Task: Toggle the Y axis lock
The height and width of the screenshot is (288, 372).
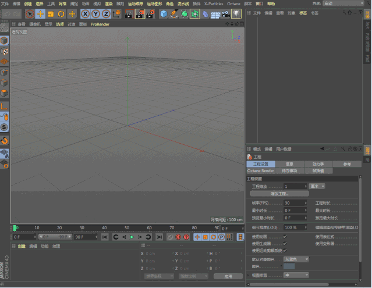Action: coord(96,14)
